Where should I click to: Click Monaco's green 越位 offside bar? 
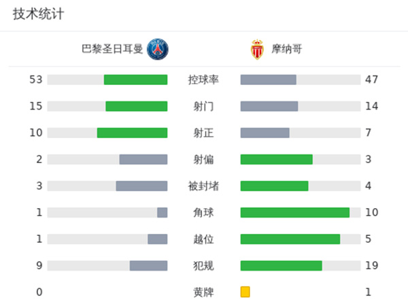point(290,239)
